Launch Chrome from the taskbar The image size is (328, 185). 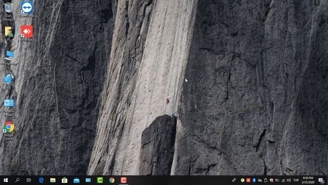tap(112, 180)
